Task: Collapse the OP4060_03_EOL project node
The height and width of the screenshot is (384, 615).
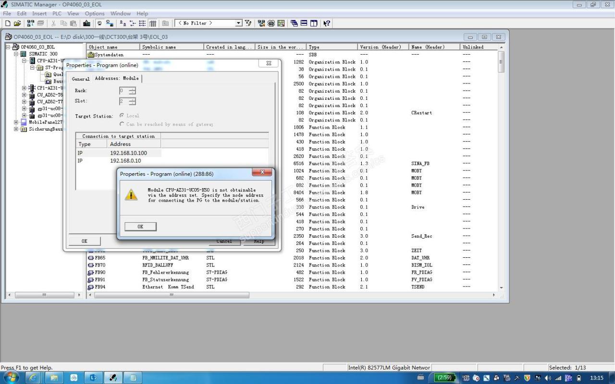Action: (x=8, y=47)
